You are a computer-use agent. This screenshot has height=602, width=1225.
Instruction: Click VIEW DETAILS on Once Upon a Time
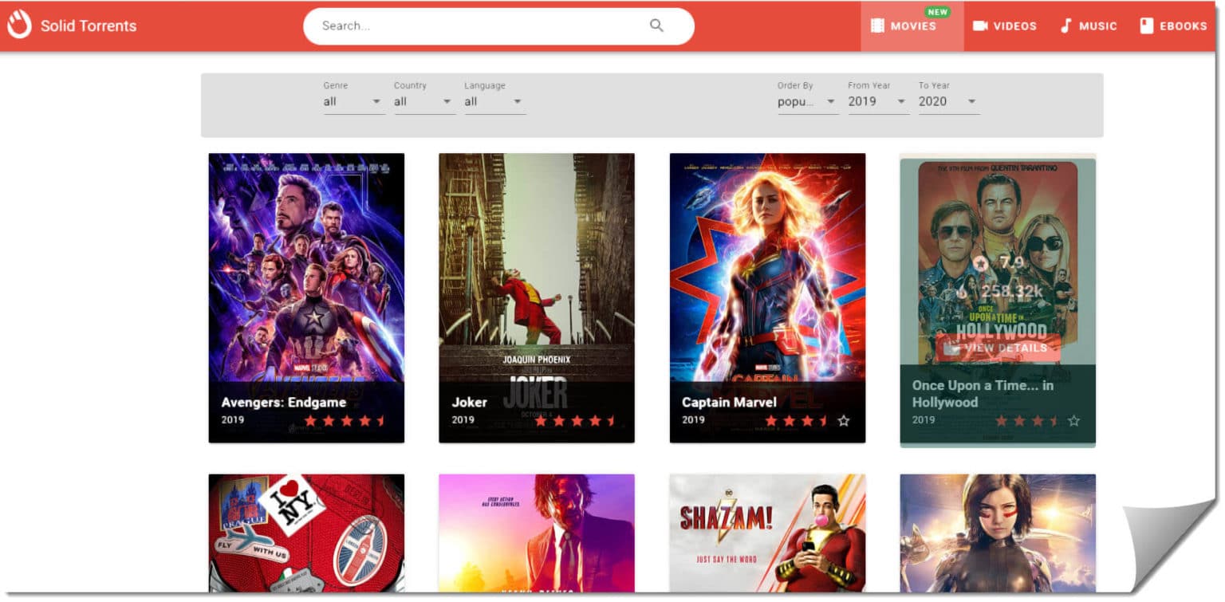1004,348
